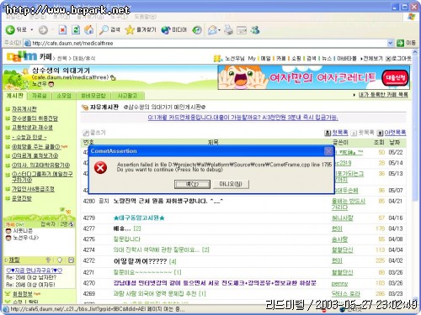Close the CometAssertion dialog
Viewport: 421px width, 315px height.
[x=328, y=151]
